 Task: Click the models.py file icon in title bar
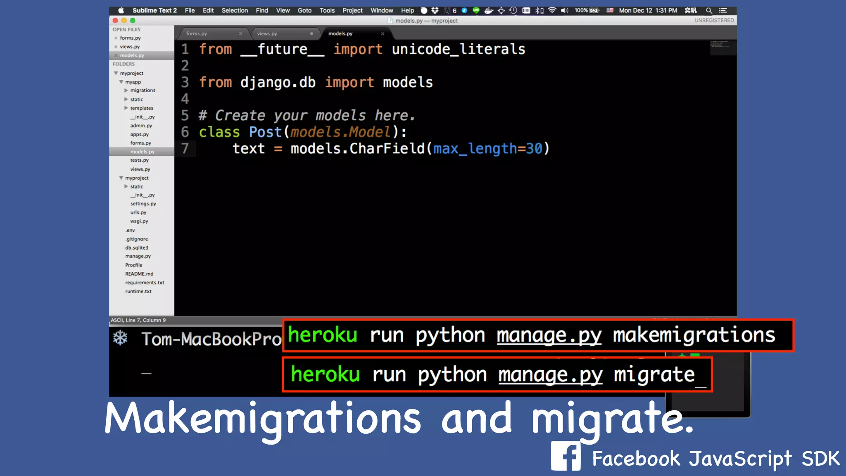pos(390,20)
